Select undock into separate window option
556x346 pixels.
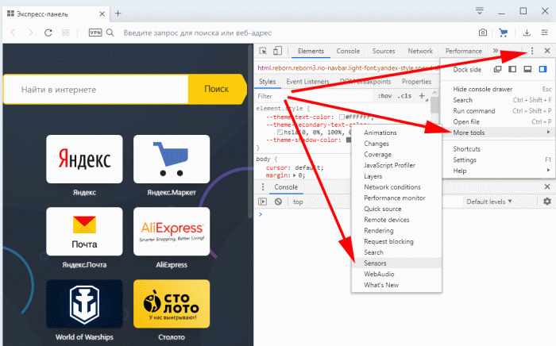[x=498, y=69]
